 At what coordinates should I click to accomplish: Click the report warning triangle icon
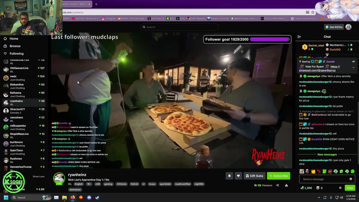(x=286, y=185)
